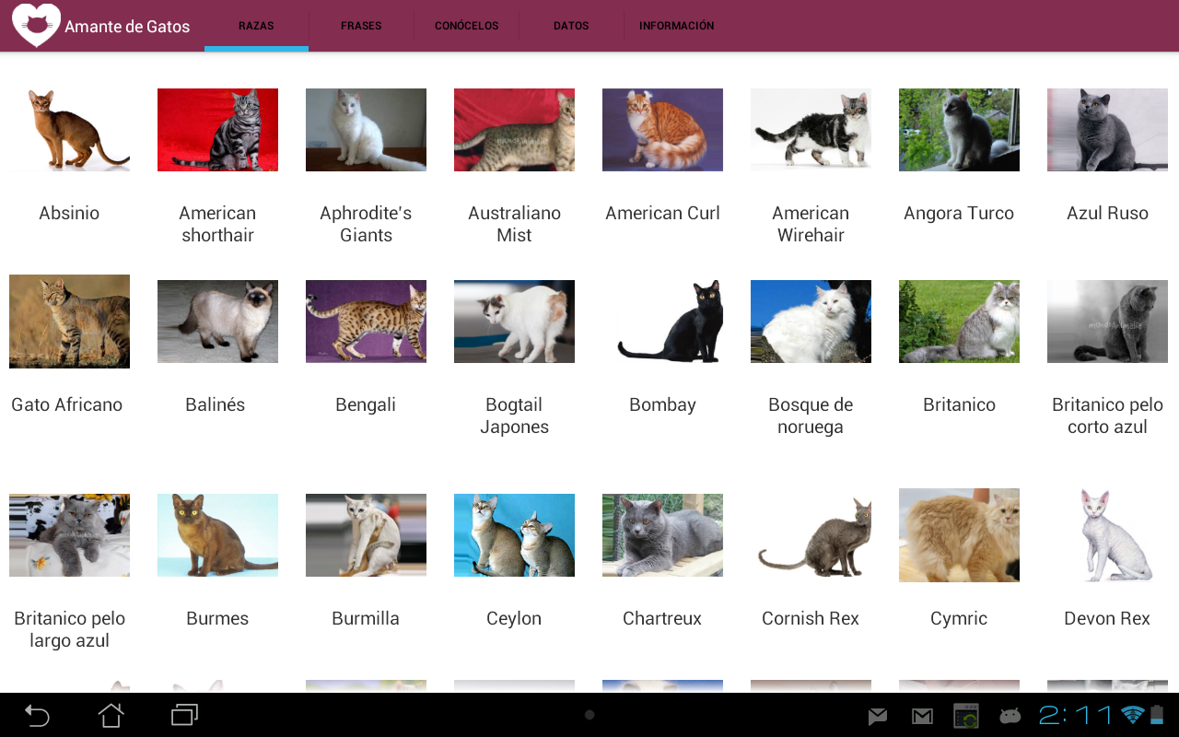Tap the Android debug notification icon
Viewport: 1179px width, 737px height.
point(1010,716)
